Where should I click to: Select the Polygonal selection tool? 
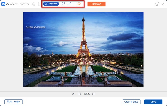pyautogui.click(x=51, y=4)
